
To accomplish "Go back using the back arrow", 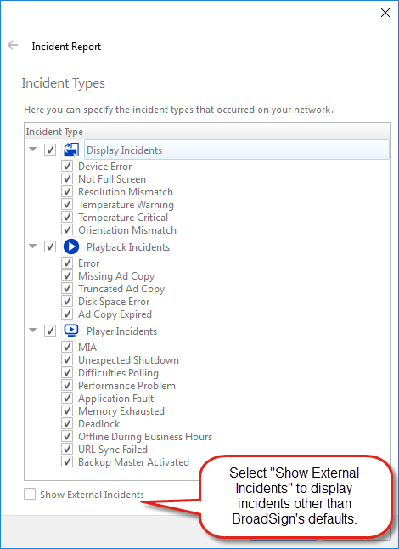I will (13, 45).
